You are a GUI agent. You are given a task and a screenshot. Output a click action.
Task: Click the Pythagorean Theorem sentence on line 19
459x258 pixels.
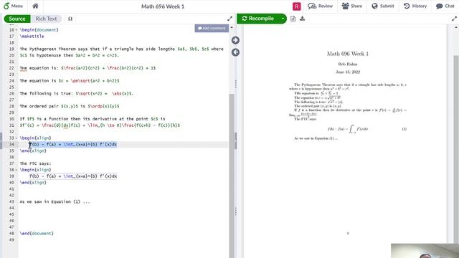[x=121, y=49]
